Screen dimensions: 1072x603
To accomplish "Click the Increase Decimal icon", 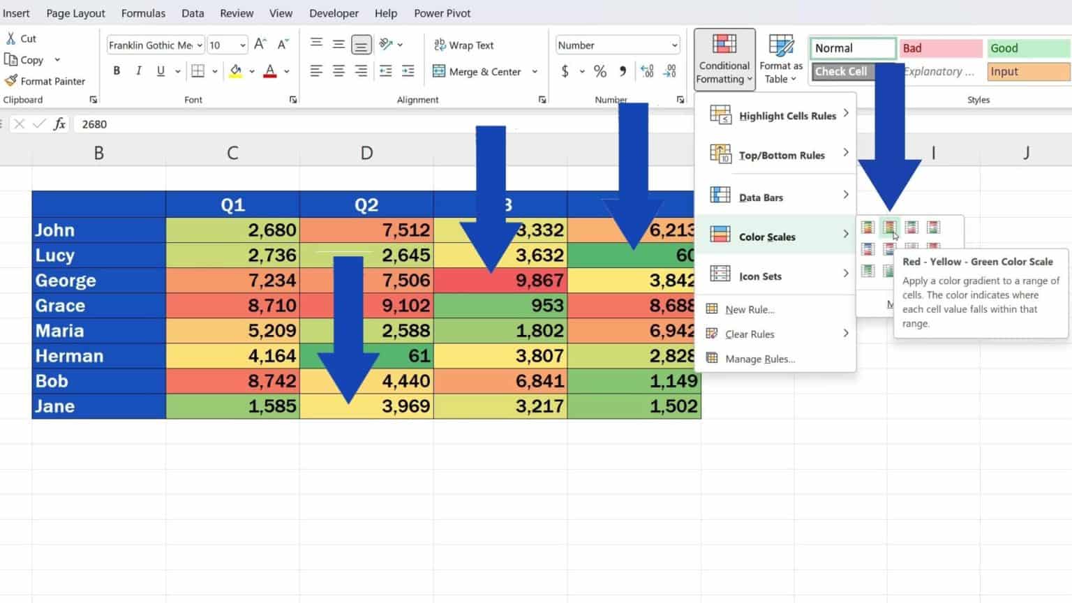I will (x=647, y=70).
